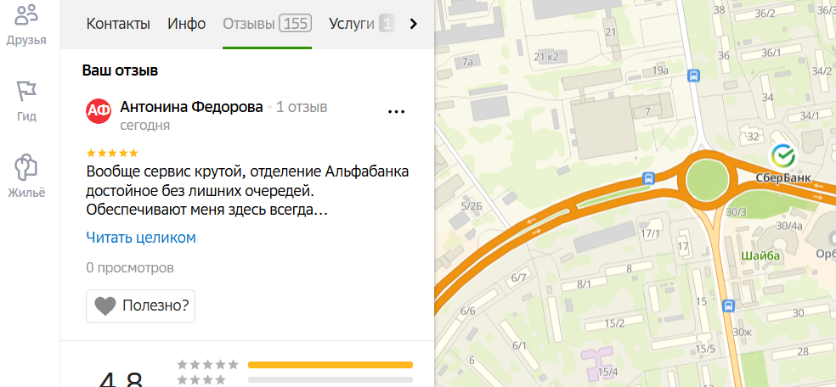Click building 30/4а on map

789,226
